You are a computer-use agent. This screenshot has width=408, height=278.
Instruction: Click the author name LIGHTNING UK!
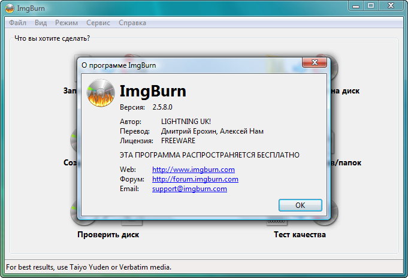coord(186,122)
